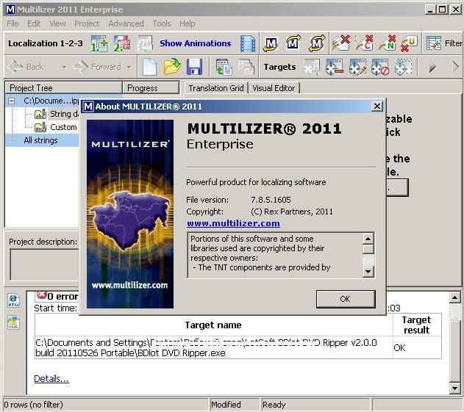Viewport: 464px width, 412px height.
Task: Click the step 3 build icon
Action: (144, 43)
